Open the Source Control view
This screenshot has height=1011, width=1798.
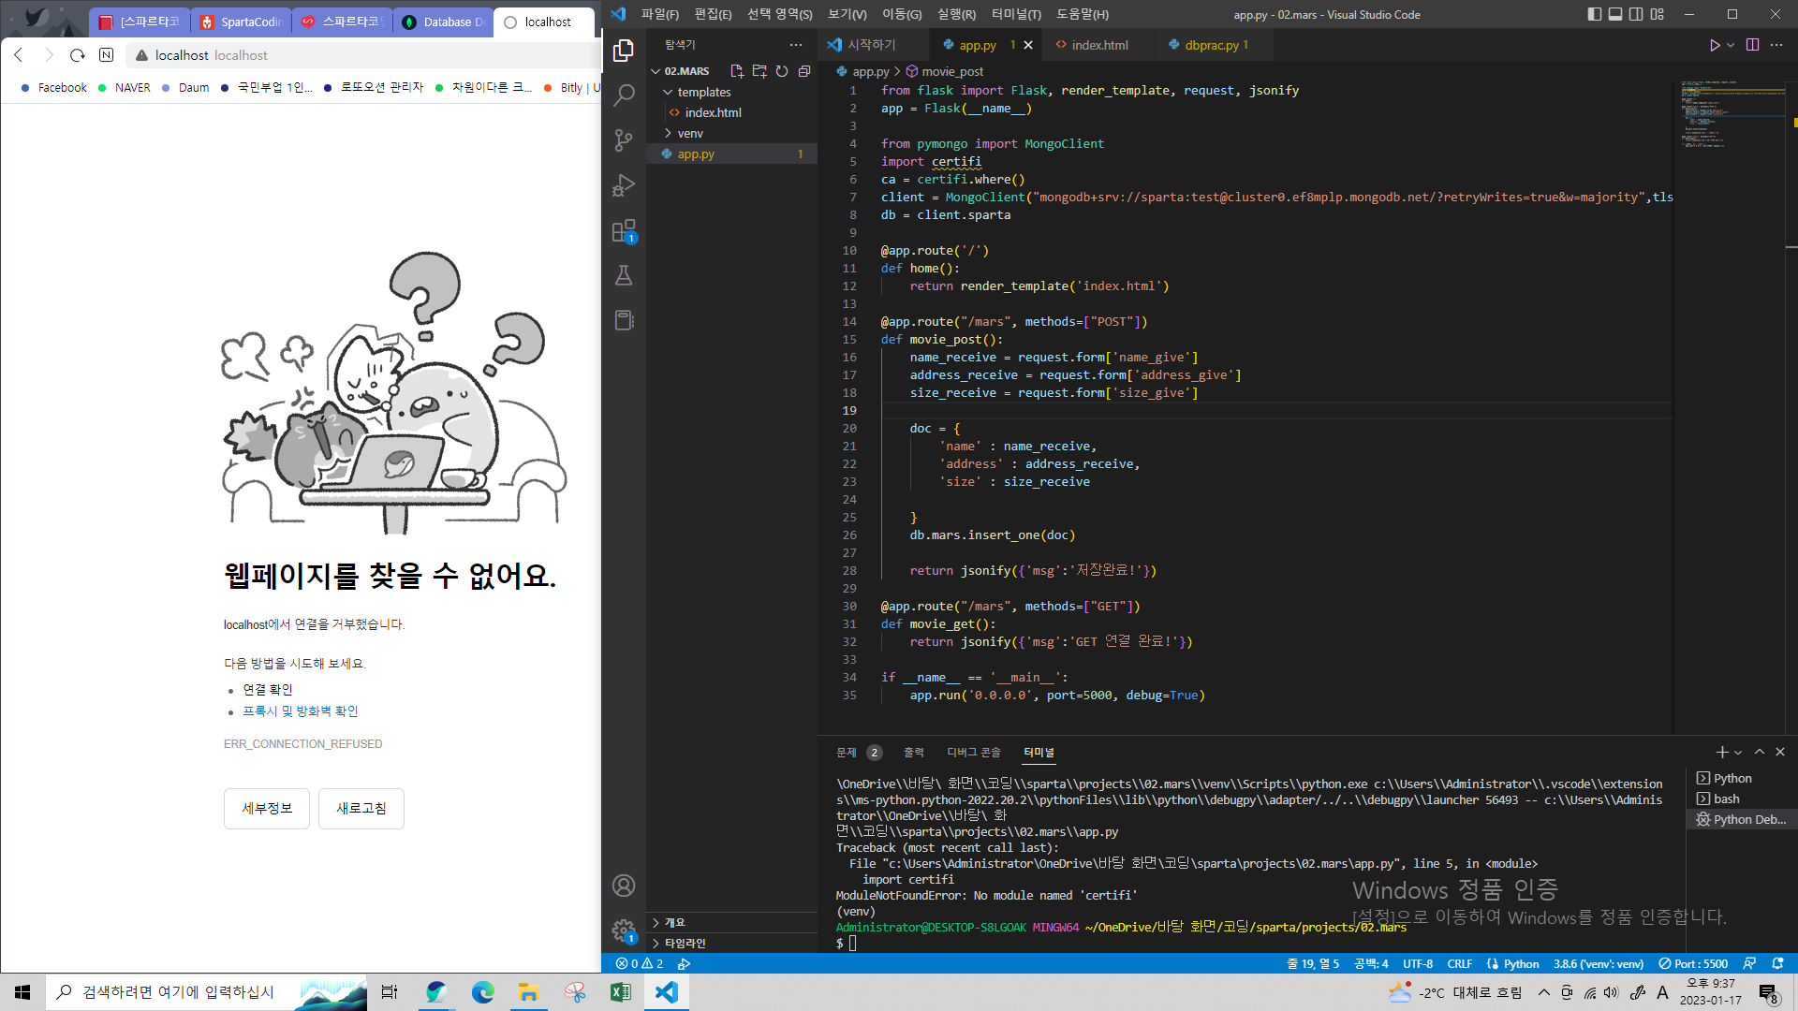[624, 140]
